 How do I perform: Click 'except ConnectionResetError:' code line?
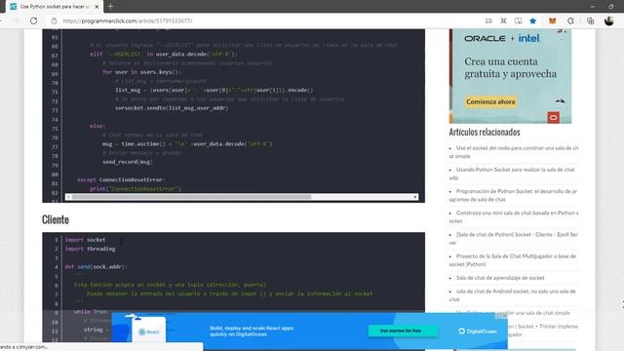pyautogui.click(x=121, y=179)
